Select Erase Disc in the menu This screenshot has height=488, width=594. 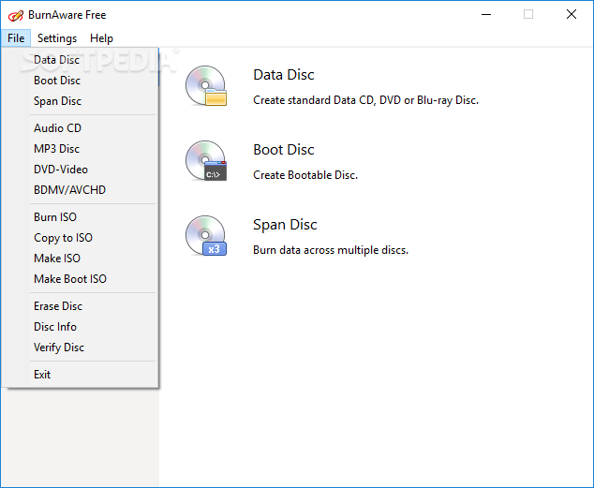pyautogui.click(x=80, y=306)
